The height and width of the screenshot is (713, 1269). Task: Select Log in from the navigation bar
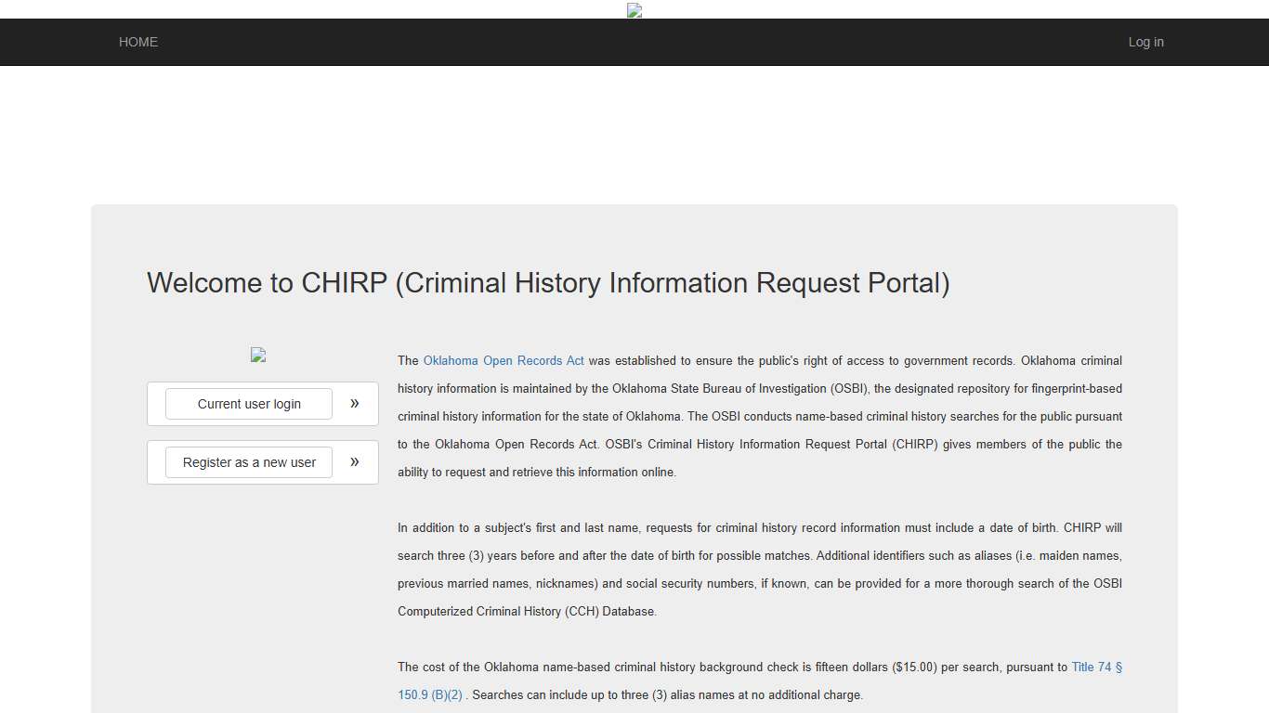click(1145, 42)
